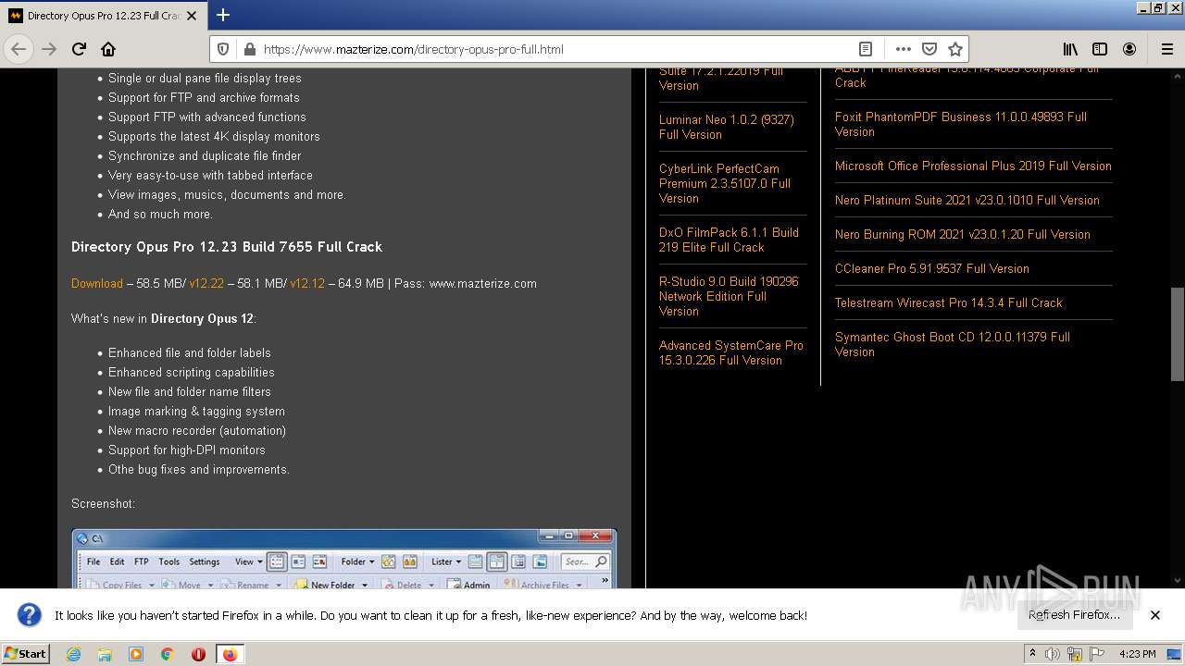Open the Firefox account icon
The width and height of the screenshot is (1185, 666).
pyautogui.click(x=1129, y=49)
